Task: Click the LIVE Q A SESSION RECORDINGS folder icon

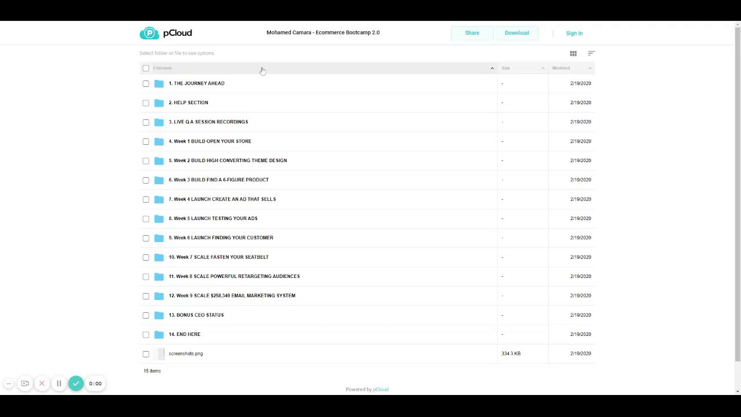Action: pos(159,122)
